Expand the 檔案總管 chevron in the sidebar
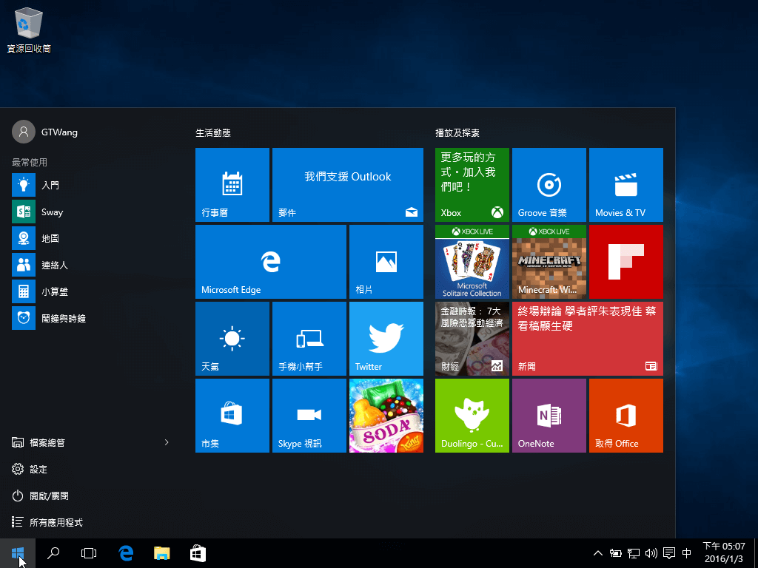The height and width of the screenshot is (568, 758). click(x=166, y=442)
